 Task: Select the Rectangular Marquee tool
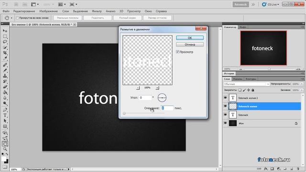(x=5, y=36)
